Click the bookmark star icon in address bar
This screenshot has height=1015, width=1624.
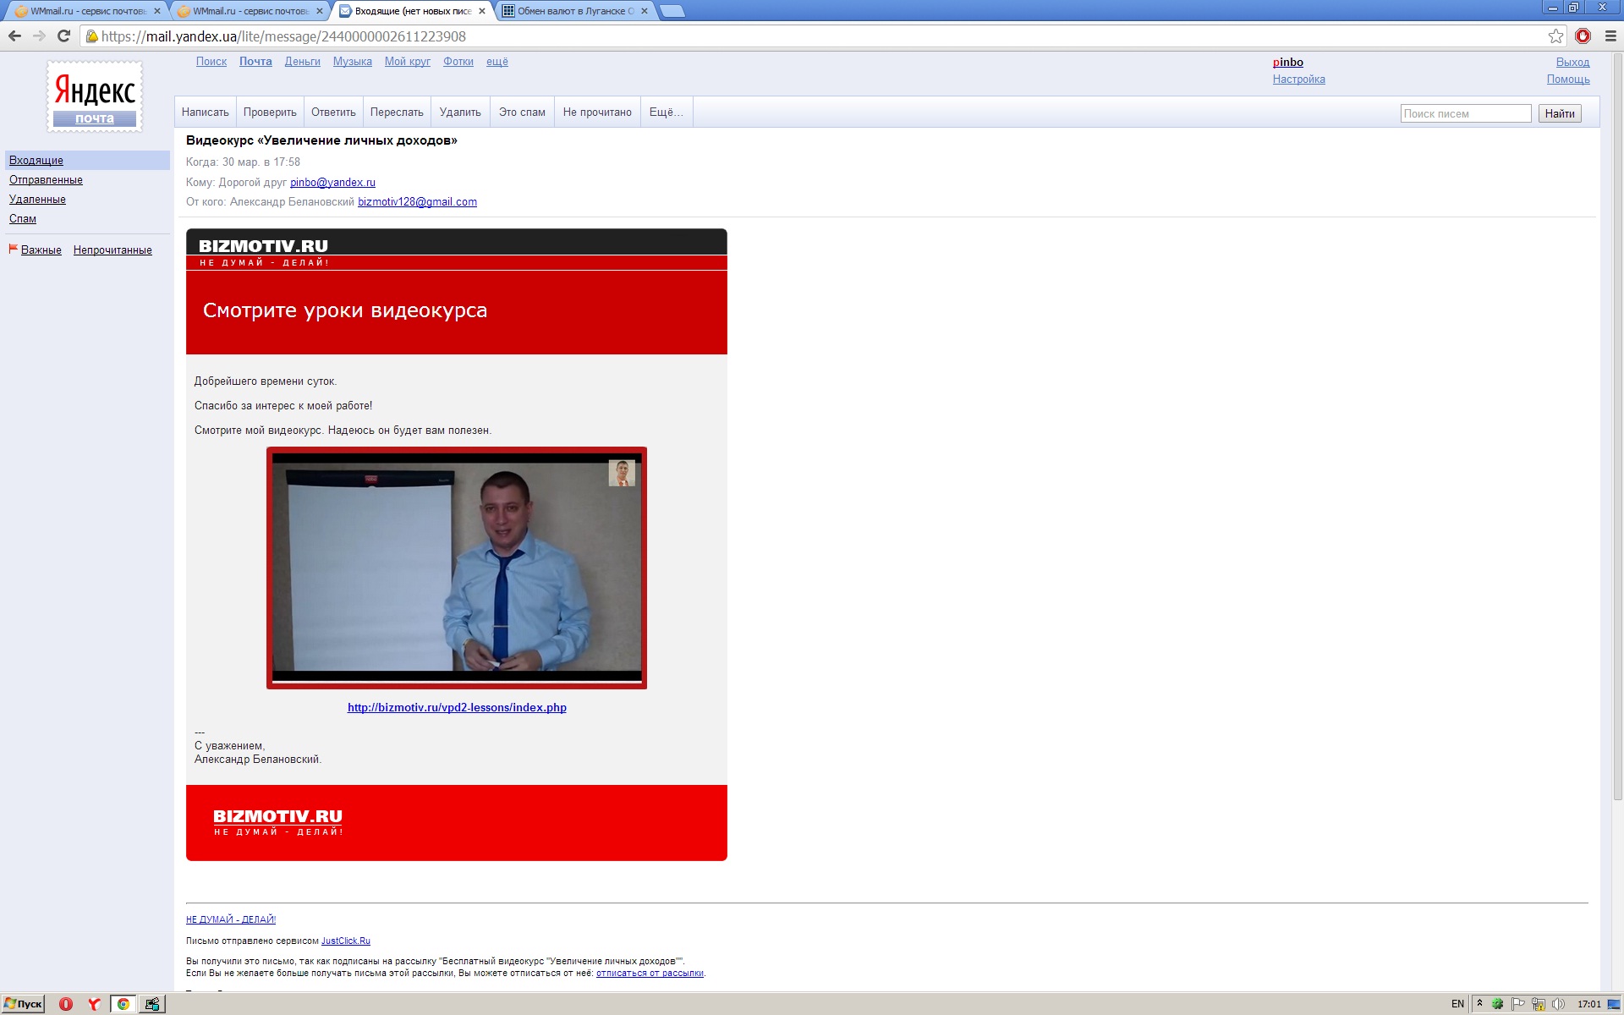pyautogui.click(x=1555, y=36)
